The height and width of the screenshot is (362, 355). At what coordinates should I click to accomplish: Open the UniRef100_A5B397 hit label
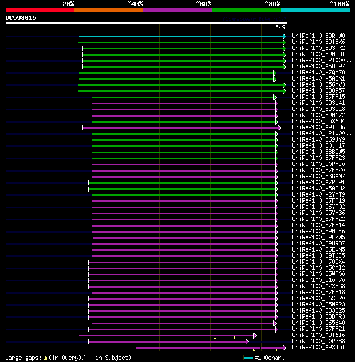318,66
